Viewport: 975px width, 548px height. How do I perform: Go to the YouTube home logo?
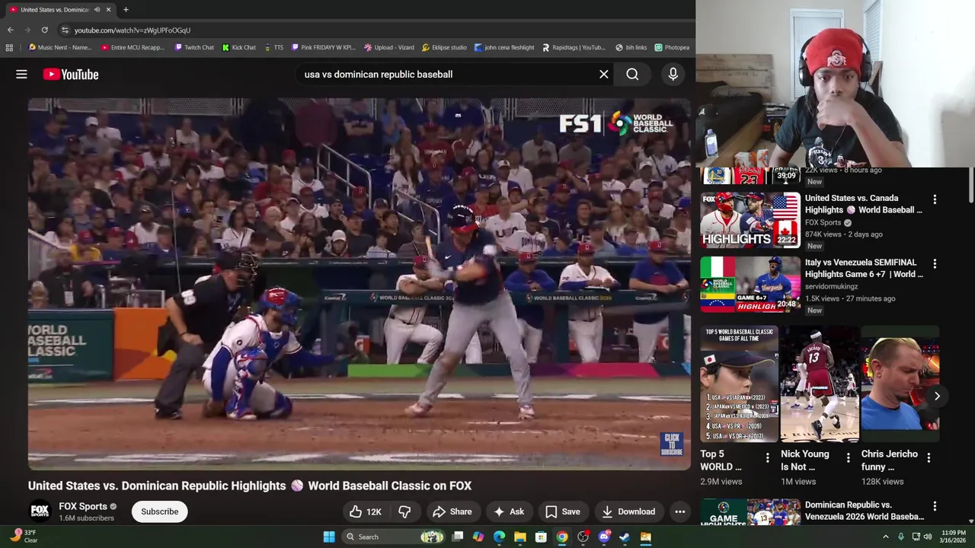tap(71, 74)
